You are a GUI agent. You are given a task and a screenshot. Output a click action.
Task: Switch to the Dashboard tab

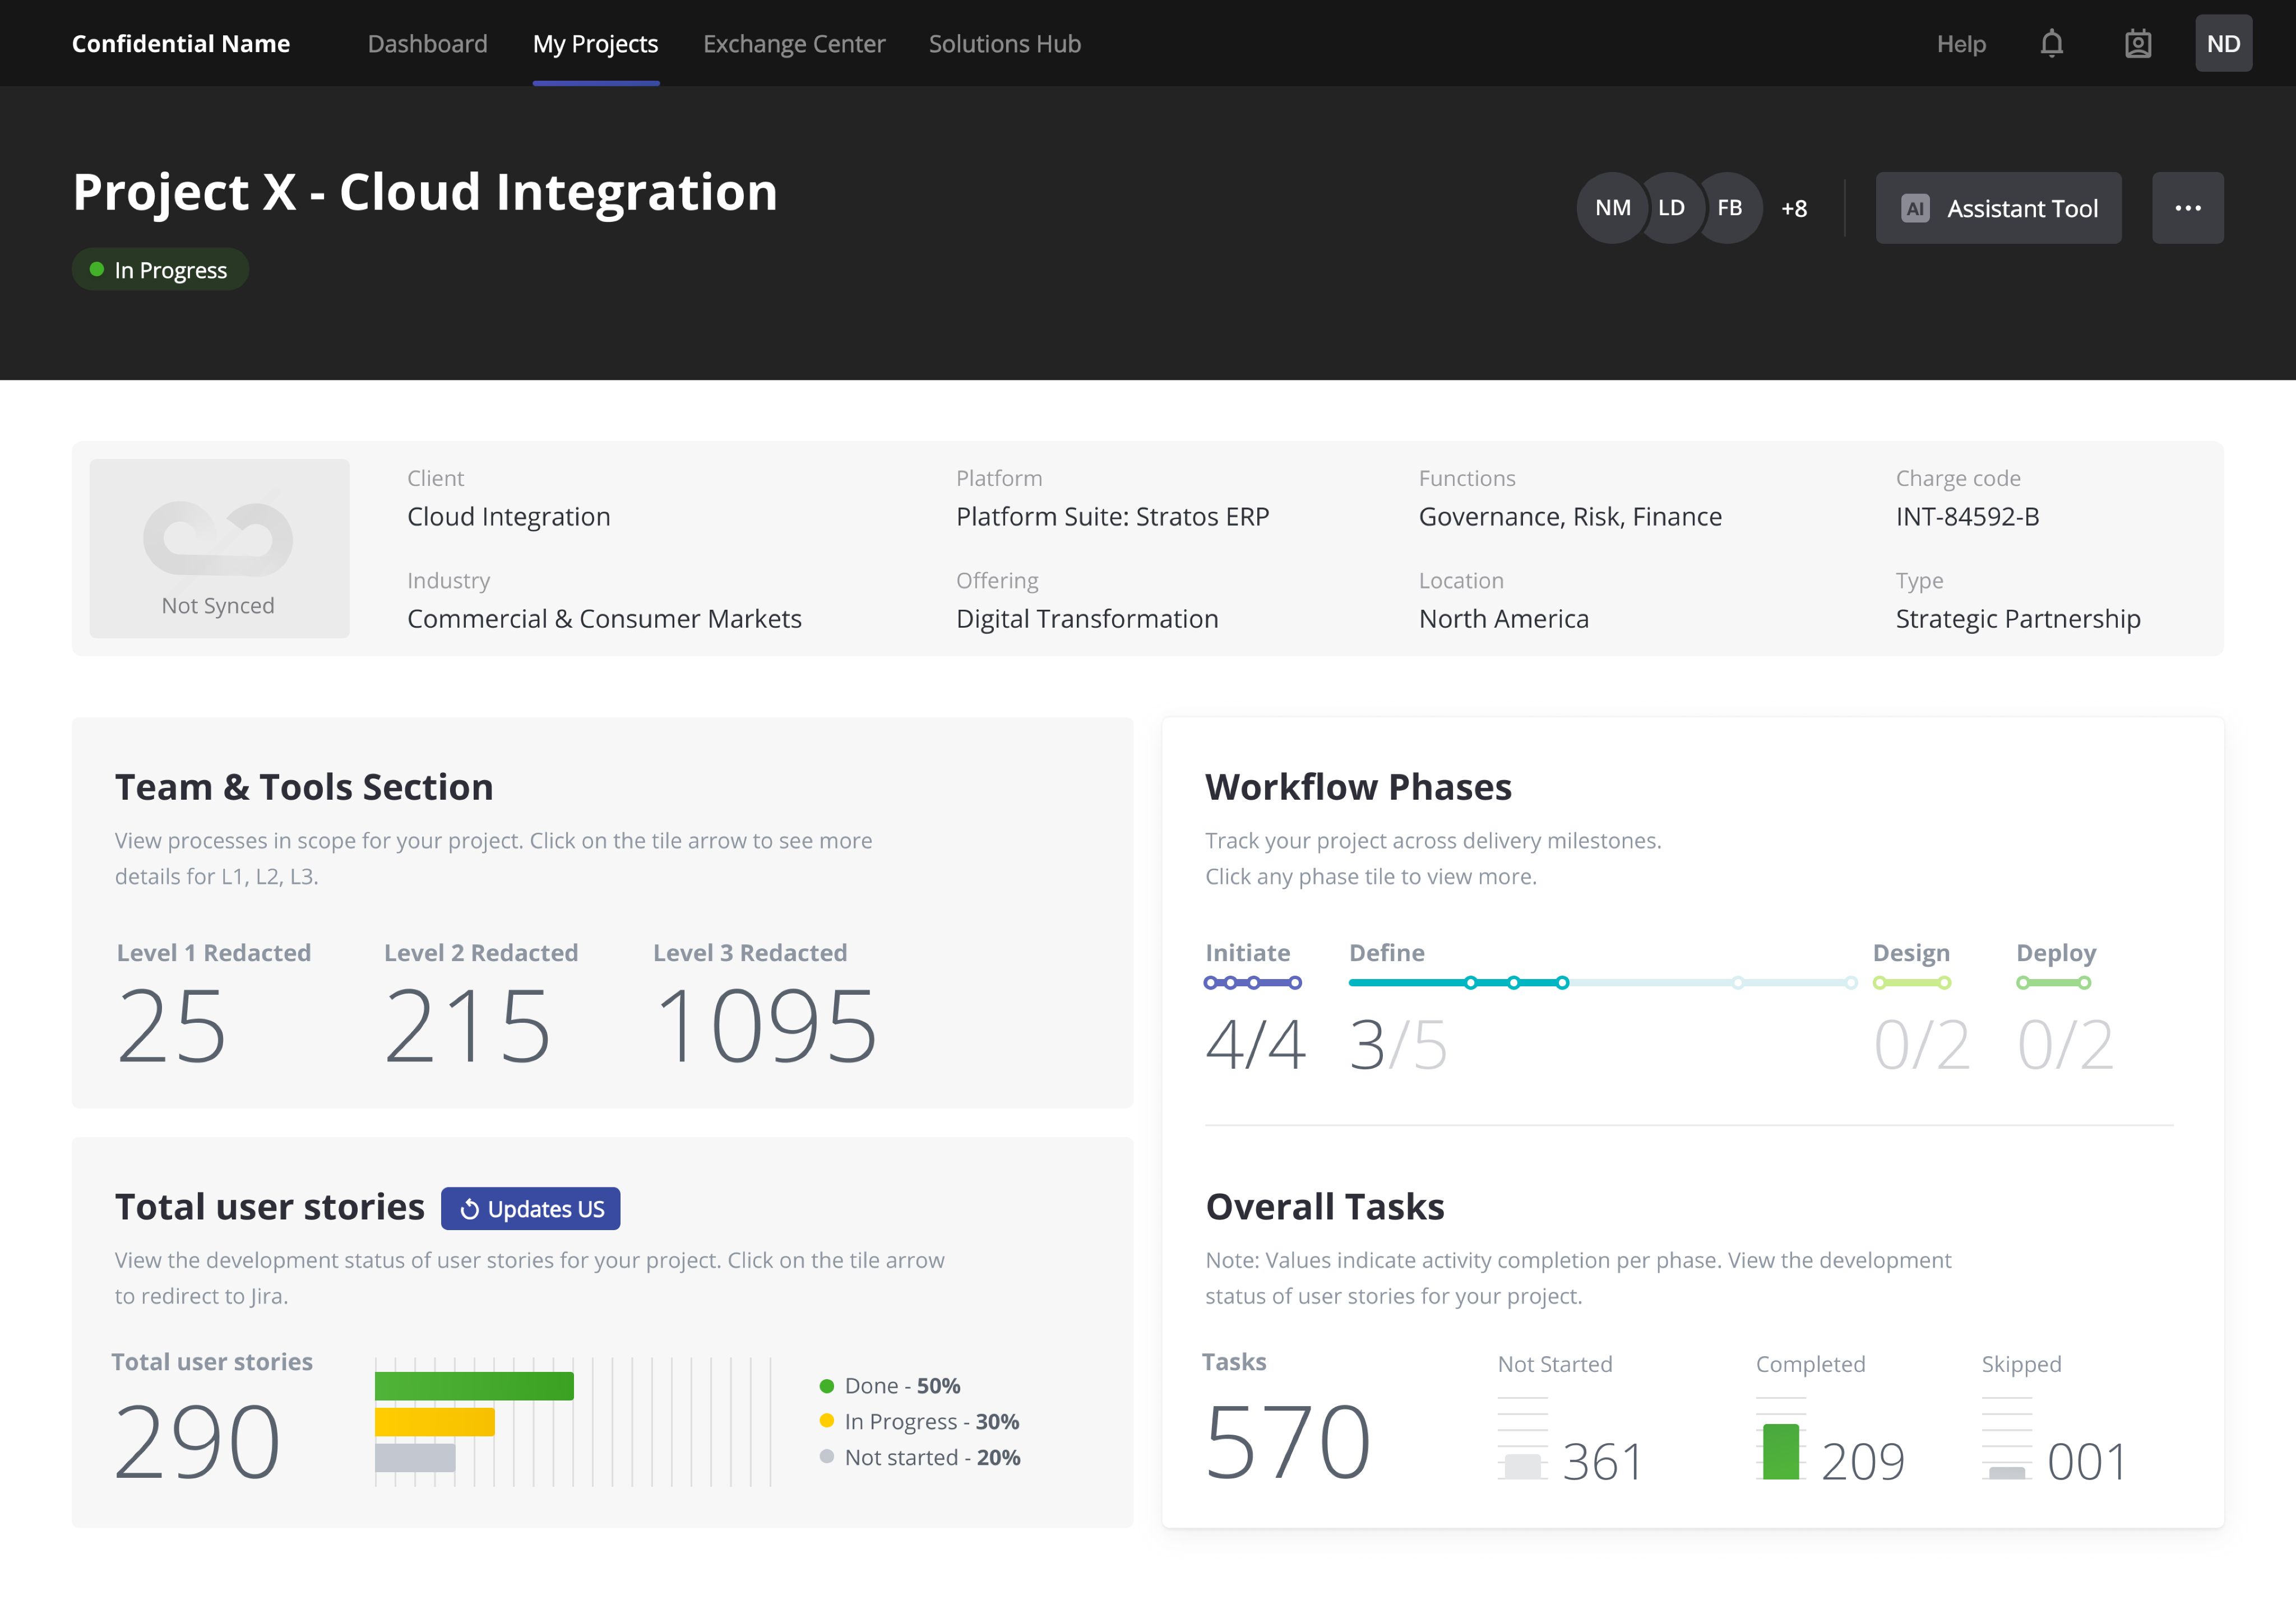coord(427,43)
